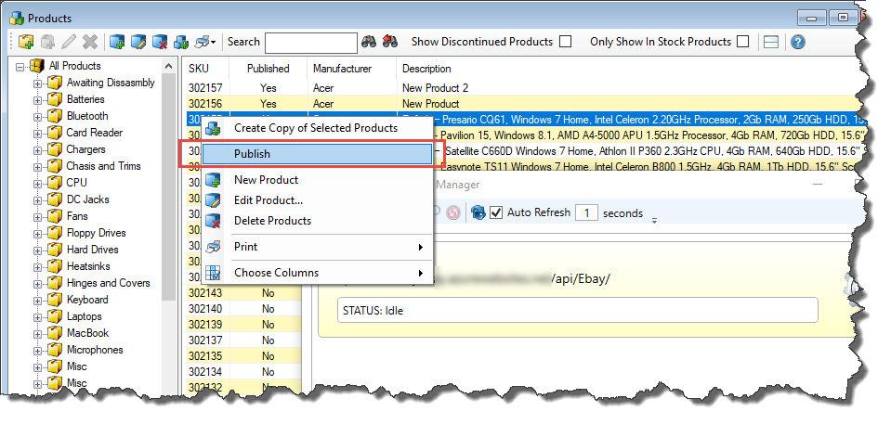Viewport: 891px width, 424px height.
Task: Click the New Product icon in context menu
Action: click(x=213, y=181)
